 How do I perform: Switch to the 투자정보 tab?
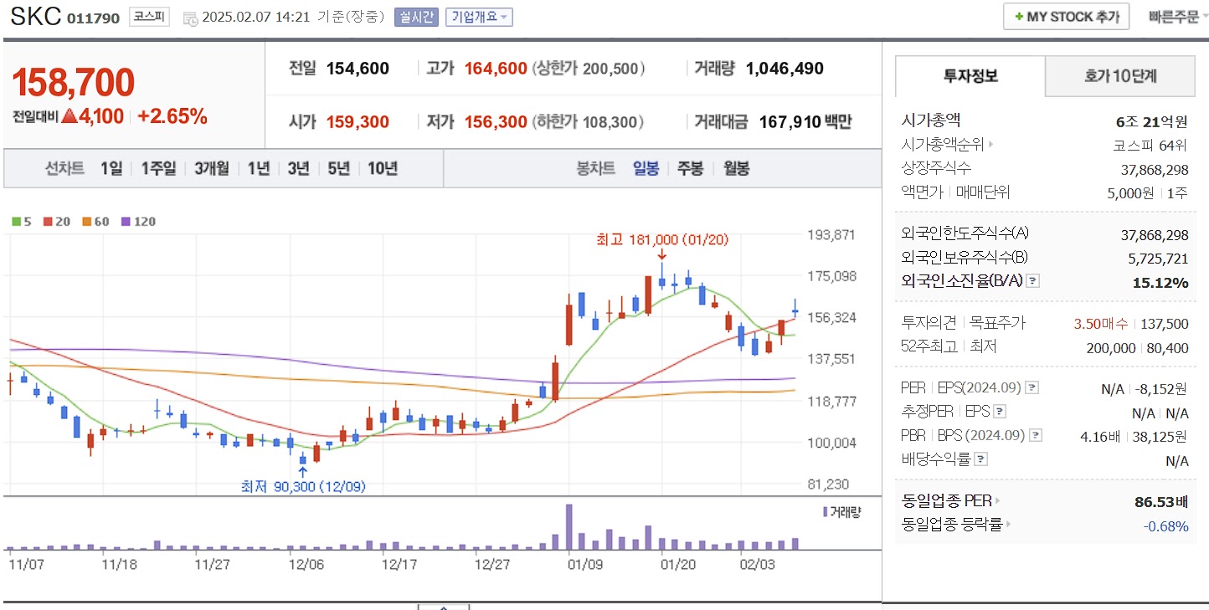(970, 76)
